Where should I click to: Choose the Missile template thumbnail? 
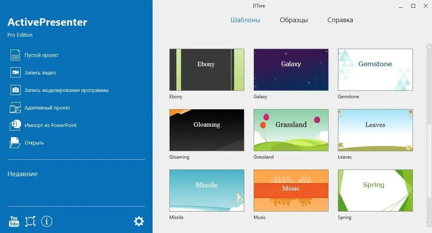click(x=207, y=190)
